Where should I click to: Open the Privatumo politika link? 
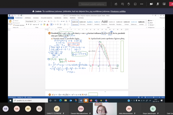(x=118, y=11)
